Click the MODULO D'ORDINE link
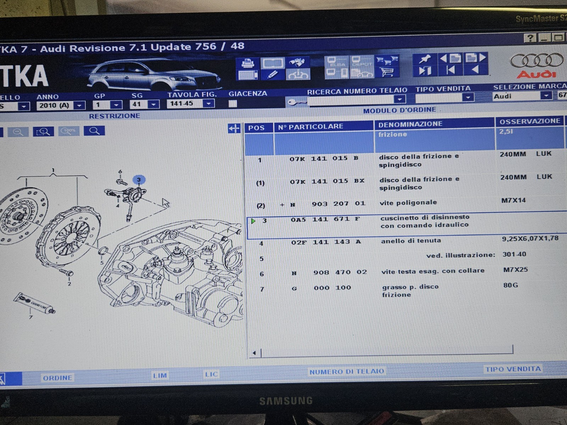567x425 pixels. (x=399, y=110)
